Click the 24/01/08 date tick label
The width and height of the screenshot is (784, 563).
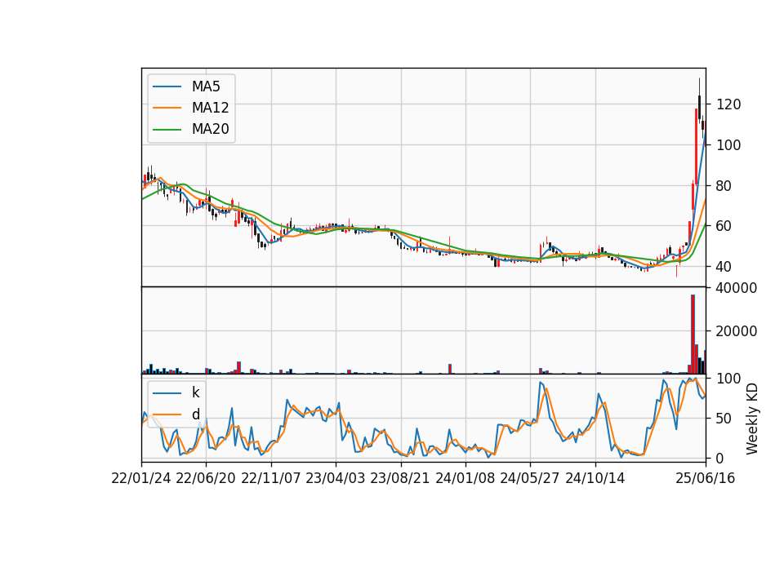point(465,478)
